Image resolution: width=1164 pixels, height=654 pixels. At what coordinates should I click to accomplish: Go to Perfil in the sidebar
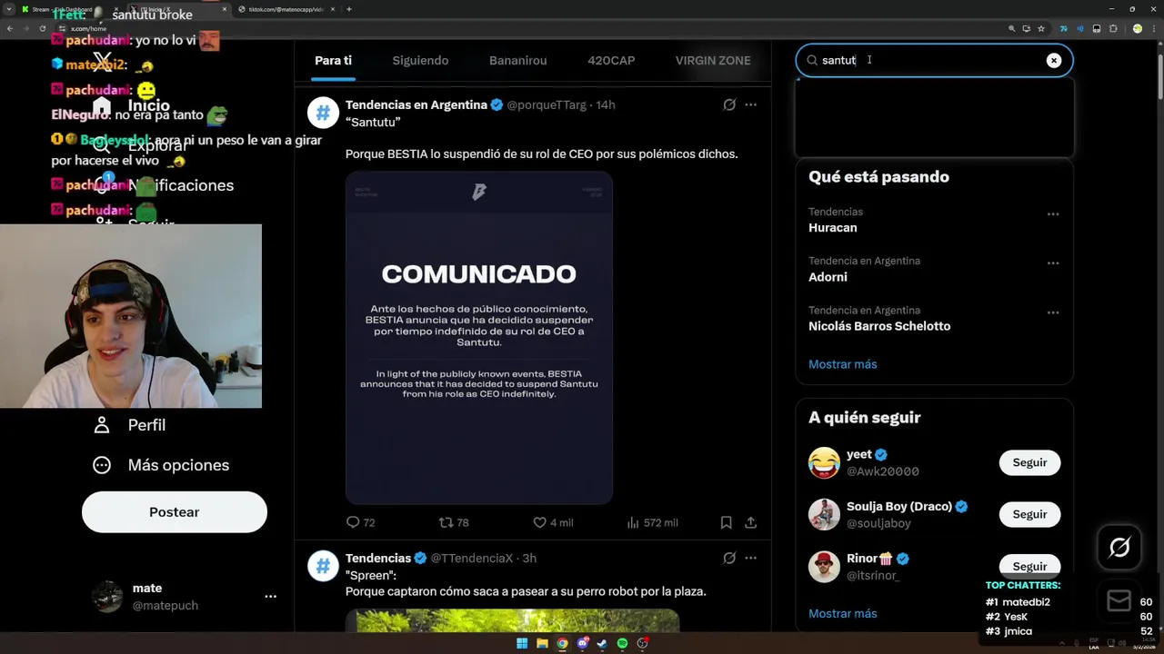pyautogui.click(x=129, y=425)
